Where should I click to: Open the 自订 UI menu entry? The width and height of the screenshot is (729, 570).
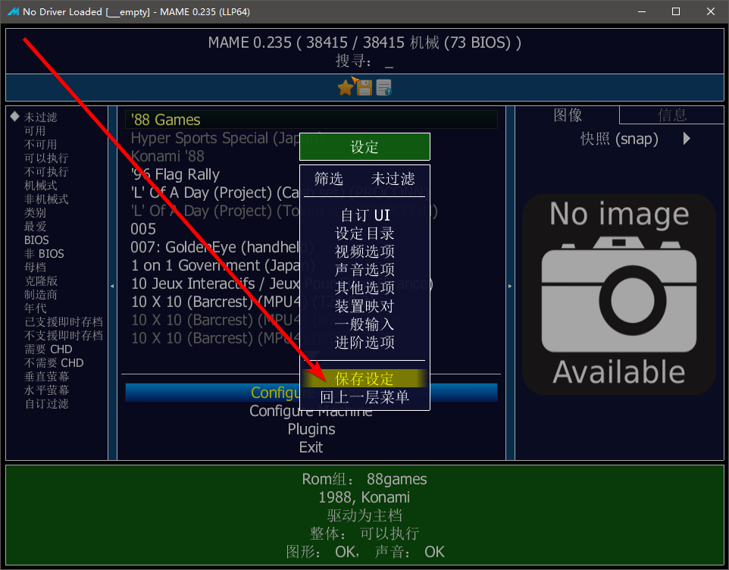(x=364, y=215)
